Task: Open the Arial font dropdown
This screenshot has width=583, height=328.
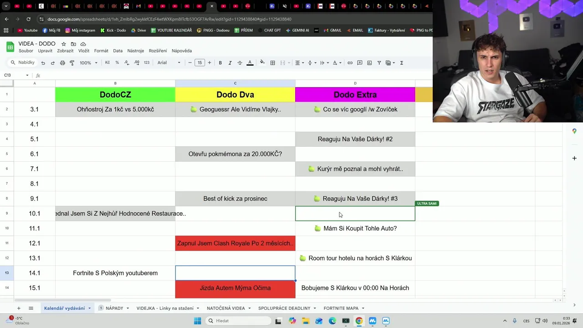Action: pyautogui.click(x=169, y=63)
